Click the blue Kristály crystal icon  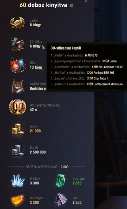(18, 181)
